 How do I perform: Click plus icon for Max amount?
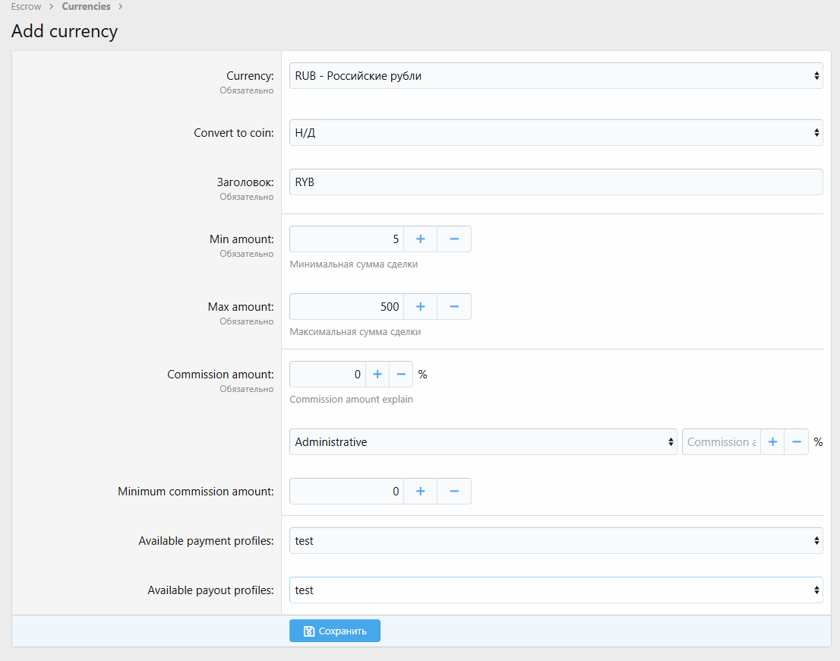pos(420,307)
